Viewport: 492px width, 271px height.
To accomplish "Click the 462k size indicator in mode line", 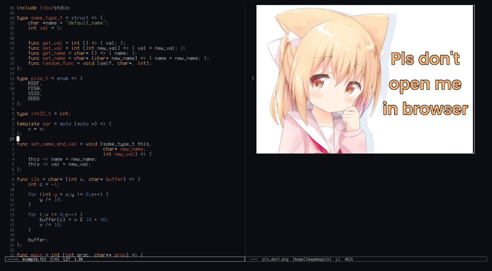I will click(x=349, y=259).
